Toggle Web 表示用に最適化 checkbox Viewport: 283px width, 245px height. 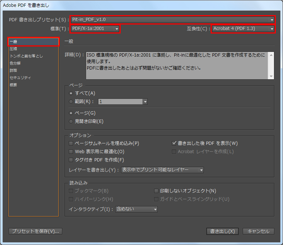pyautogui.click(x=71, y=152)
